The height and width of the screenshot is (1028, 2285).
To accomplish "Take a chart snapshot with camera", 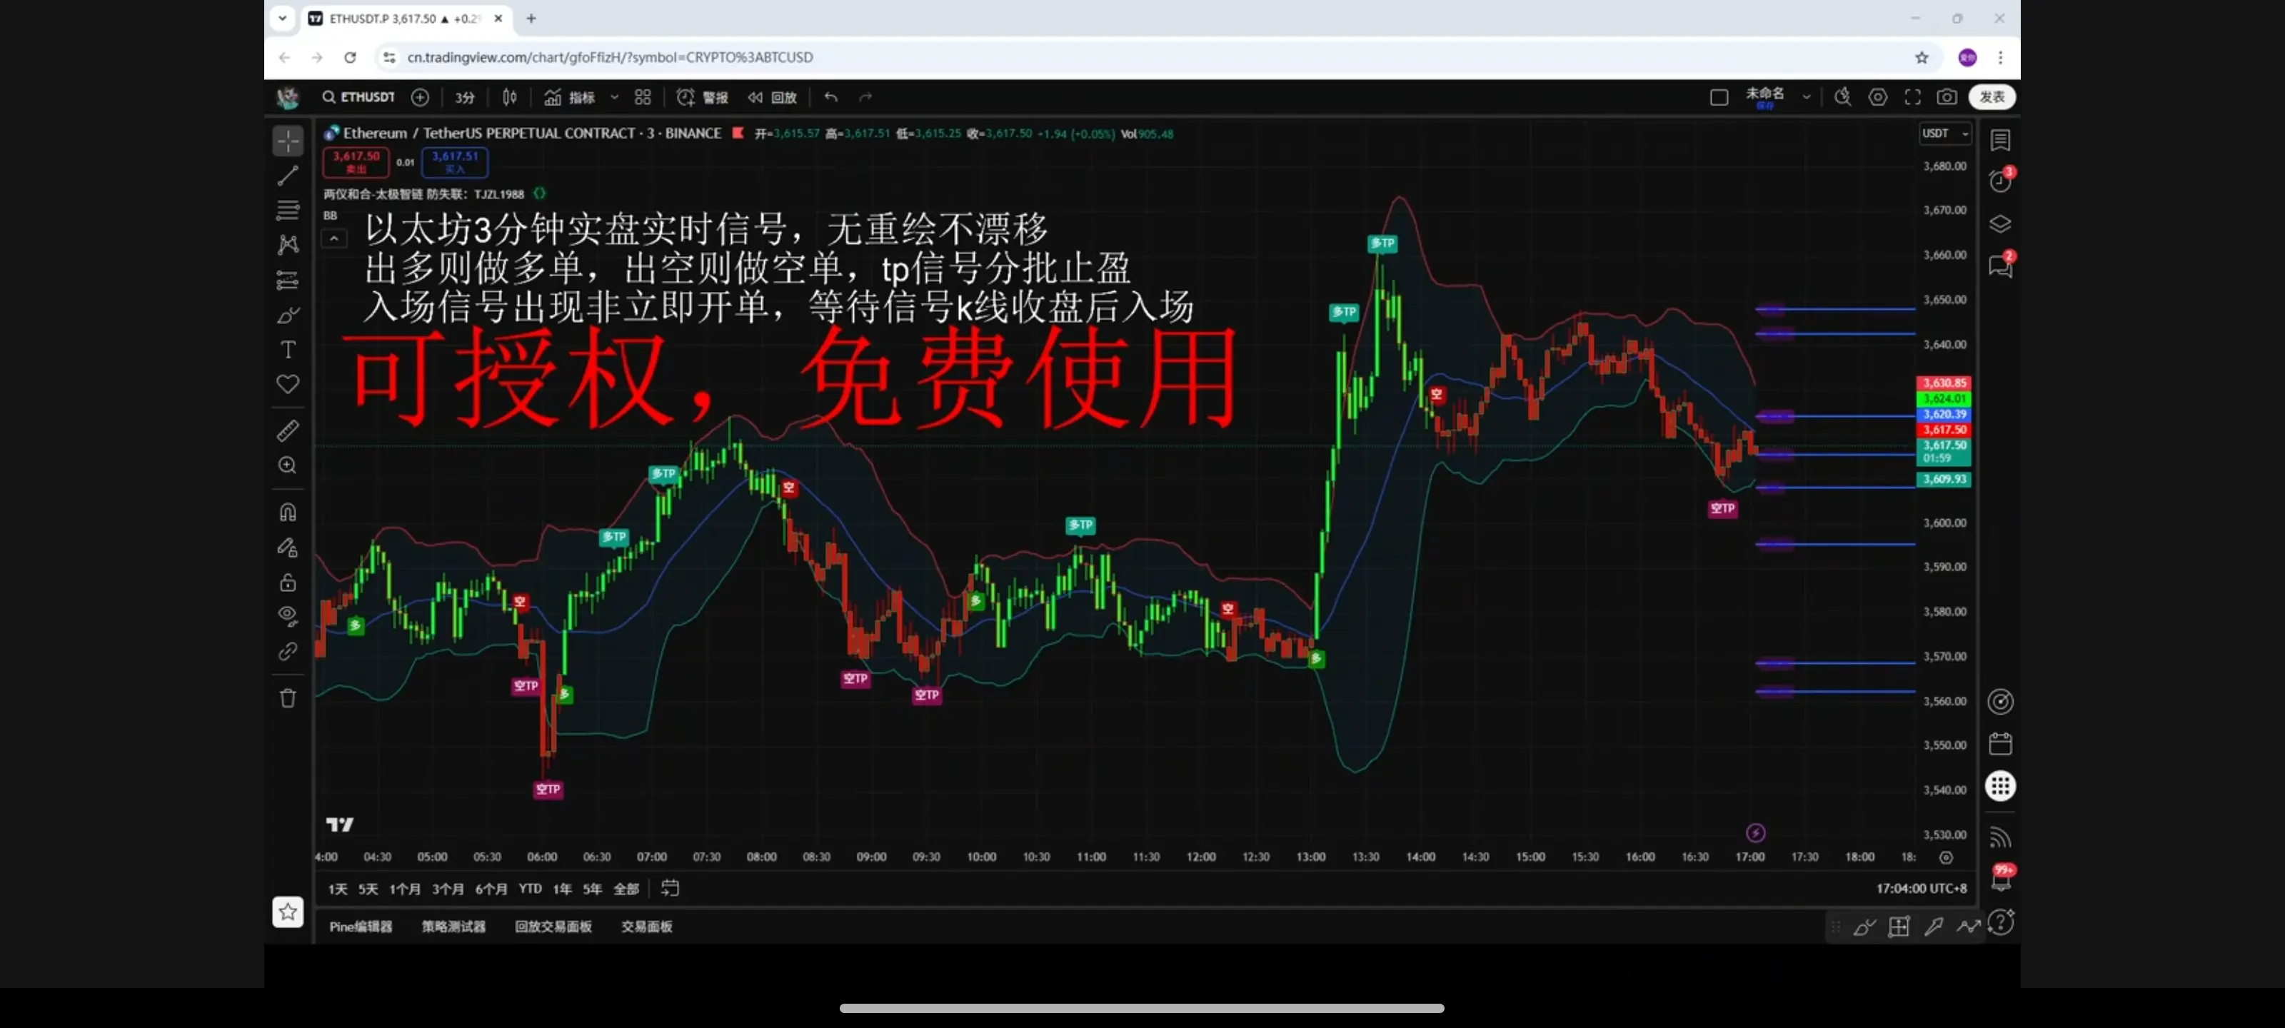I will click(1947, 98).
